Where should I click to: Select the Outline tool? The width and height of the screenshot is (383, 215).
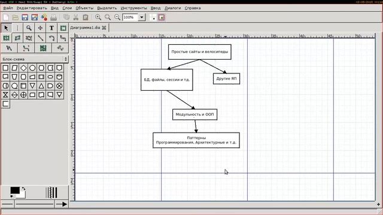[60, 48]
